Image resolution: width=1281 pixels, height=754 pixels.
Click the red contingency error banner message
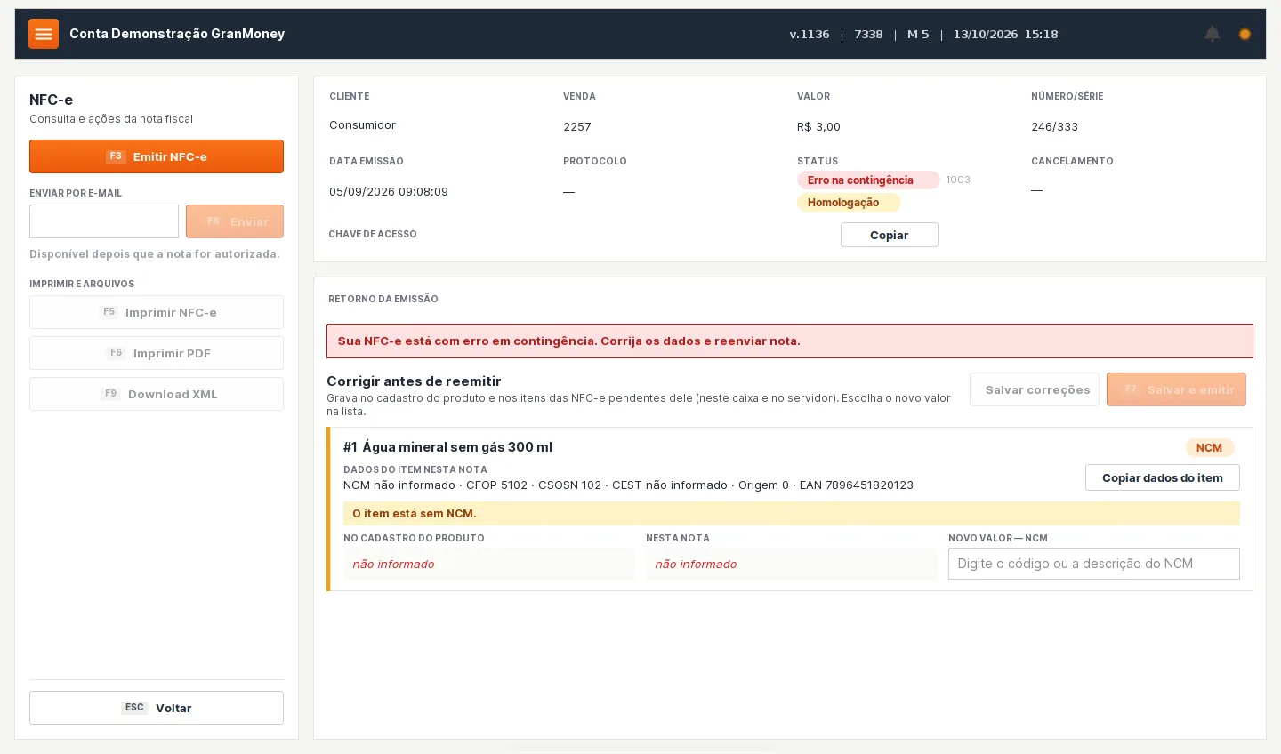[790, 341]
